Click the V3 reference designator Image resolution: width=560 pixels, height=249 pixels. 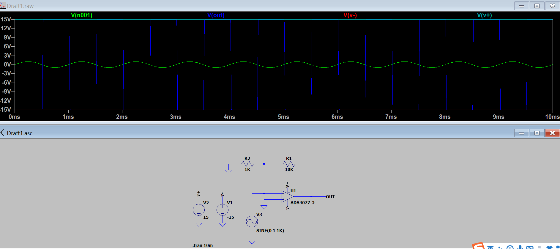coord(259,215)
